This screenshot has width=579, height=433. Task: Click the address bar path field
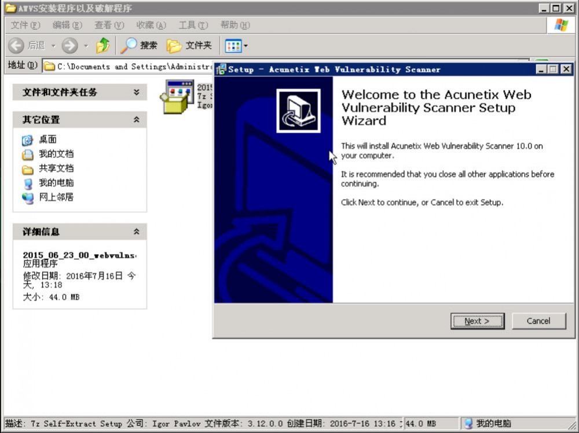pos(128,67)
